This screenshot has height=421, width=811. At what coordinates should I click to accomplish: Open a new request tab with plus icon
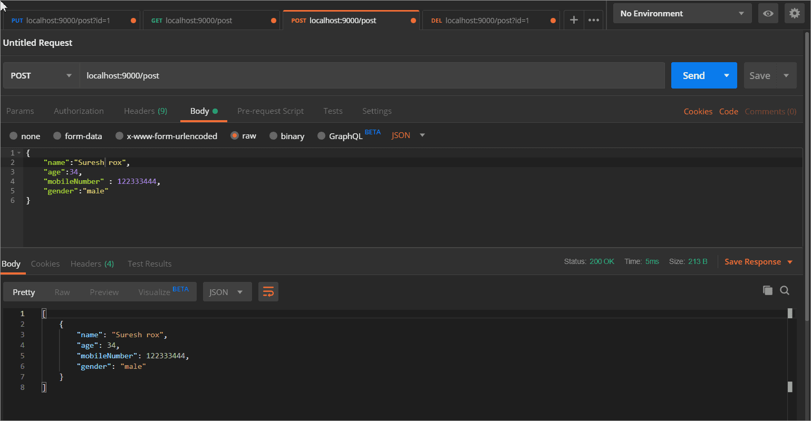point(574,21)
